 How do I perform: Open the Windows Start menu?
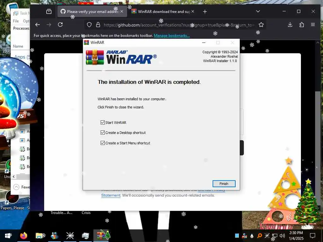click(8, 236)
